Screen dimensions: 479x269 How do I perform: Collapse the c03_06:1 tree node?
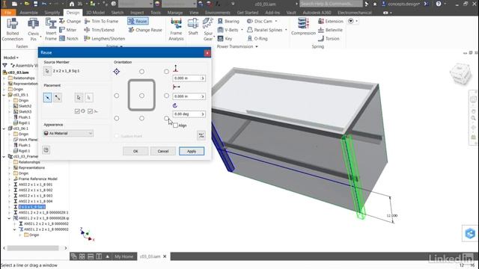[4, 129]
